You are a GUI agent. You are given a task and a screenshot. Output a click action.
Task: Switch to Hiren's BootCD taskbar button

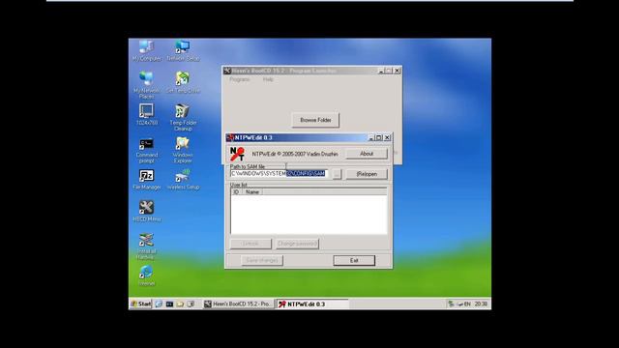click(x=238, y=304)
